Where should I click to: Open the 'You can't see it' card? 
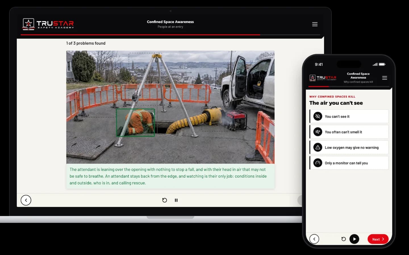pyautogui.click(x=349, y=116)
